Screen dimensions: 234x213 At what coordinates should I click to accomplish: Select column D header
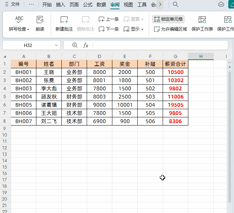[x=100, y=57]
